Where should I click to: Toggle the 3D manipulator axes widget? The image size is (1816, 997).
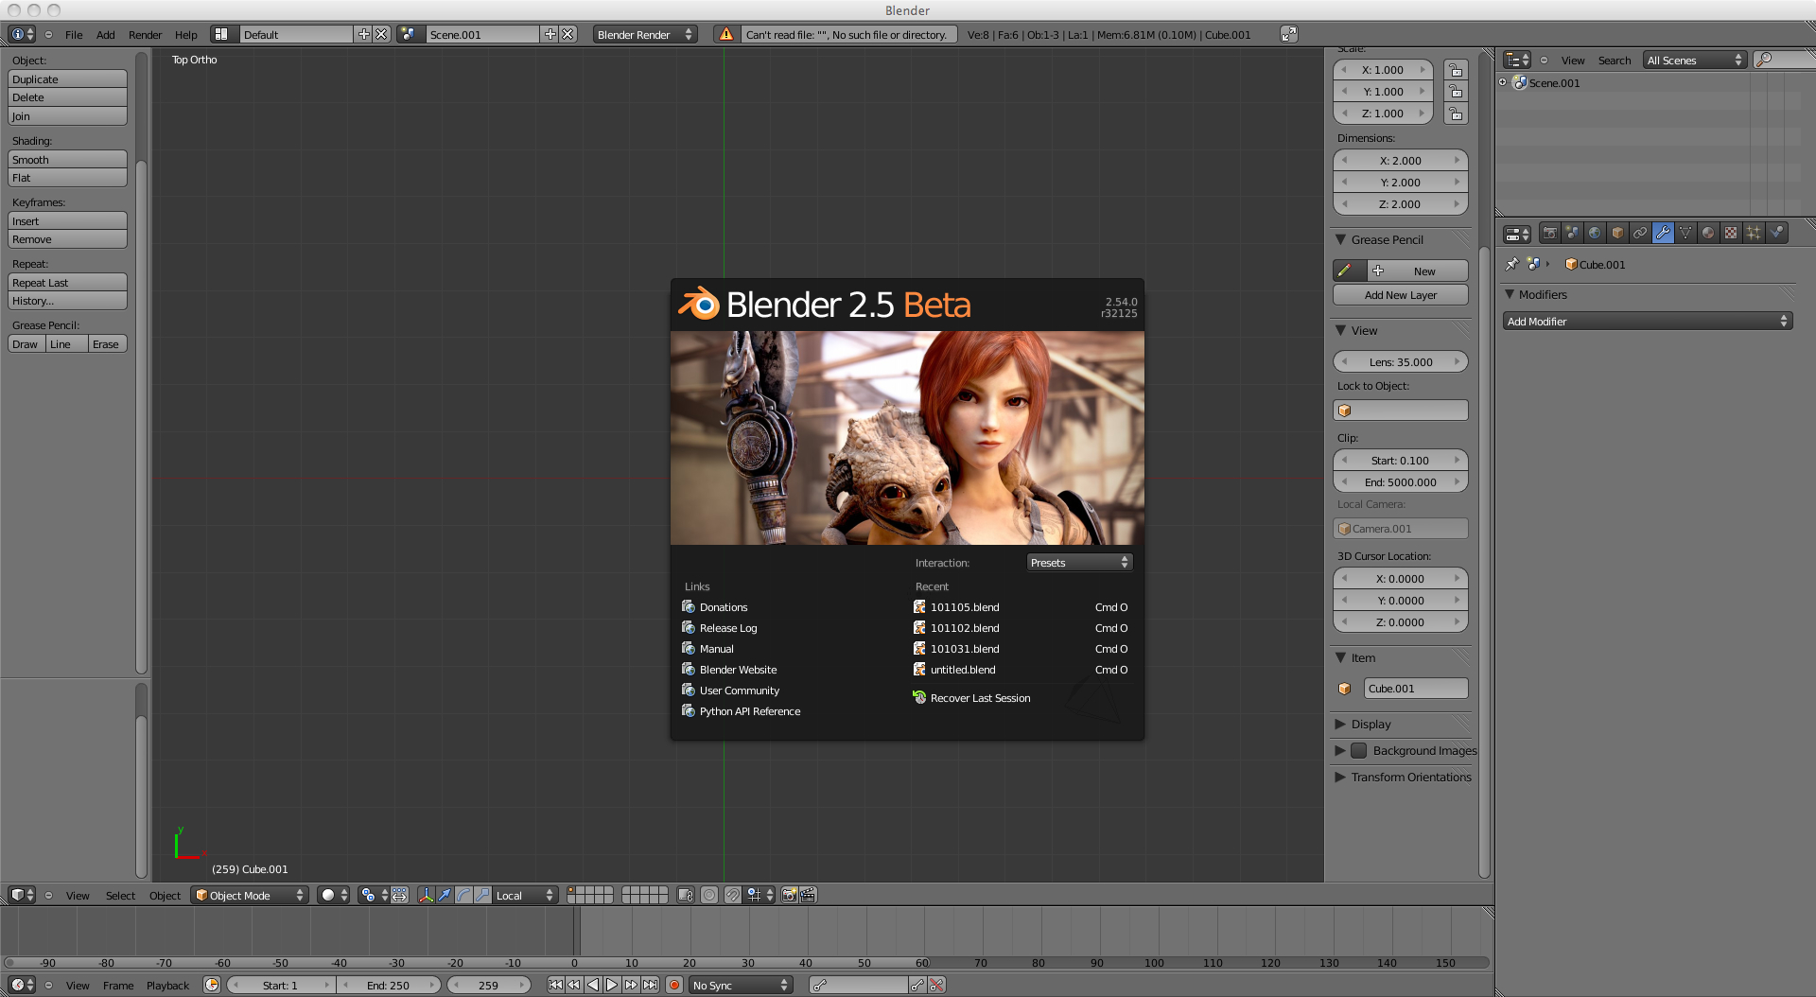(426, 895)
